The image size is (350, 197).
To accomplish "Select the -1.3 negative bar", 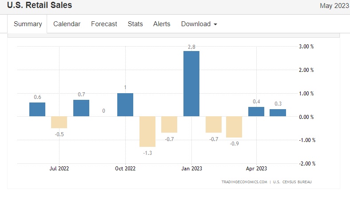I will [147, 131].
